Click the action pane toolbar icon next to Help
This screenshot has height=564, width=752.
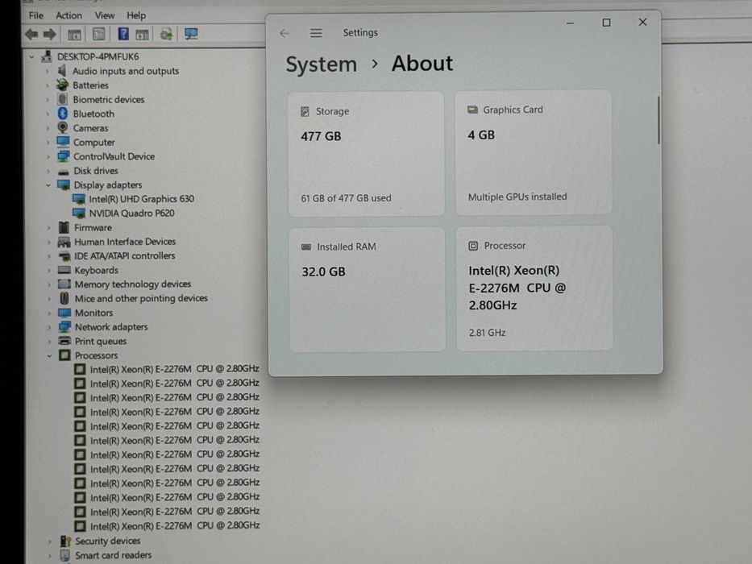pos(142,35)
